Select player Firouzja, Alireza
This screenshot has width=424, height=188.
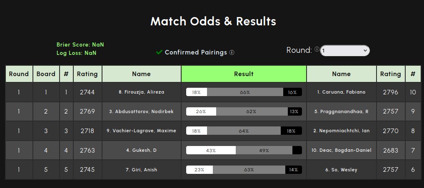tap(141, 92)
